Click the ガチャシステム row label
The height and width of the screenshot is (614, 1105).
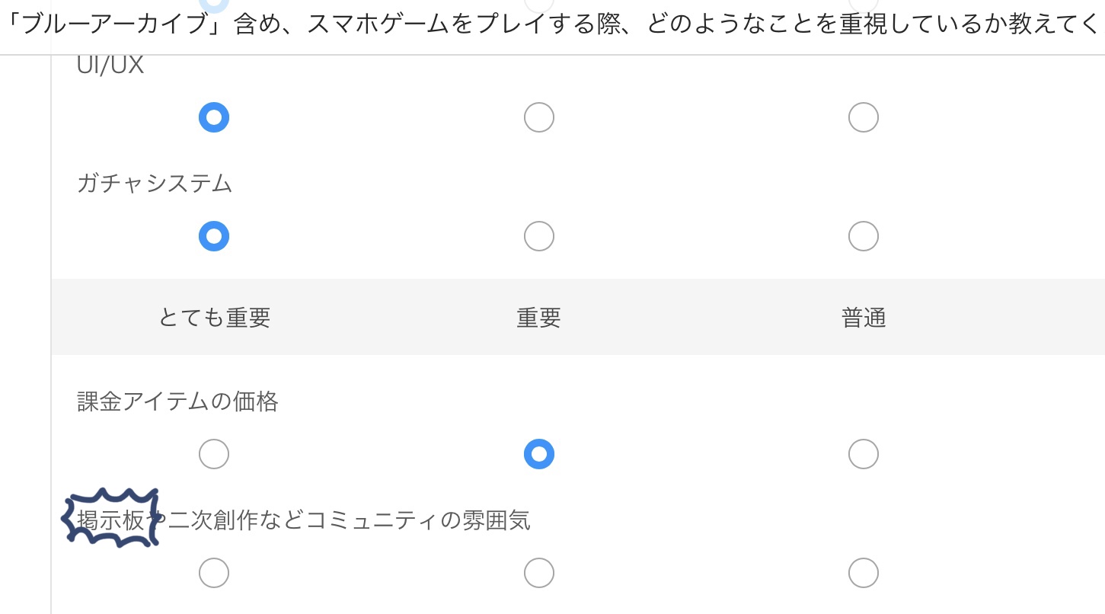coord(155,184)
